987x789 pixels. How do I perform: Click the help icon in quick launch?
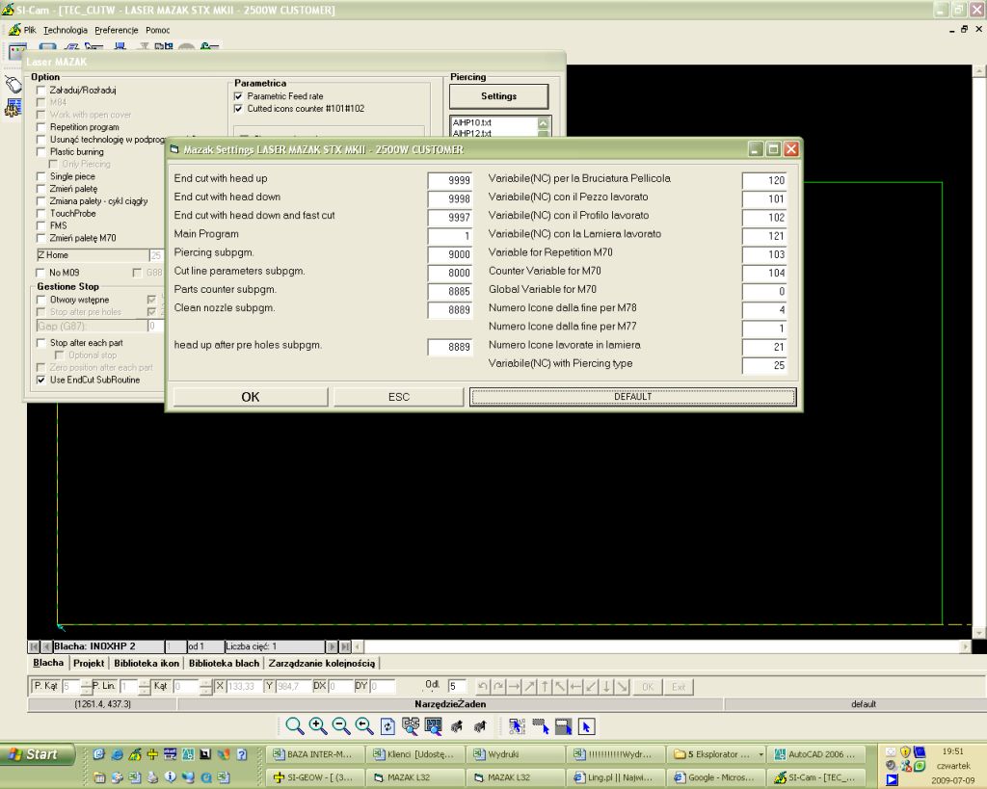[x=242, y=753]
